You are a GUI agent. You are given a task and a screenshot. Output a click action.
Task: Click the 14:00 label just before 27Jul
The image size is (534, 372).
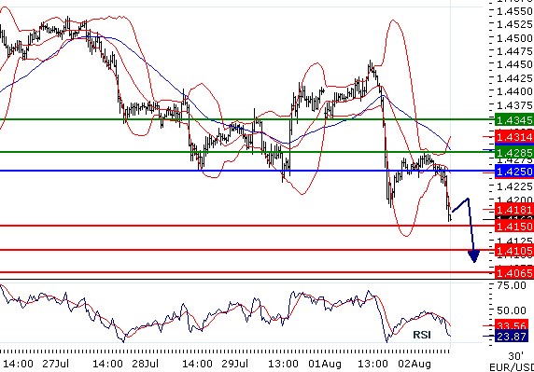pyautogui.click(x=18, y=364)
